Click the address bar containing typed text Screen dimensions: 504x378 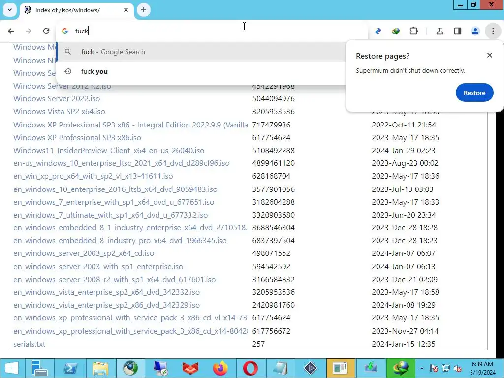(x=212, y=31)
